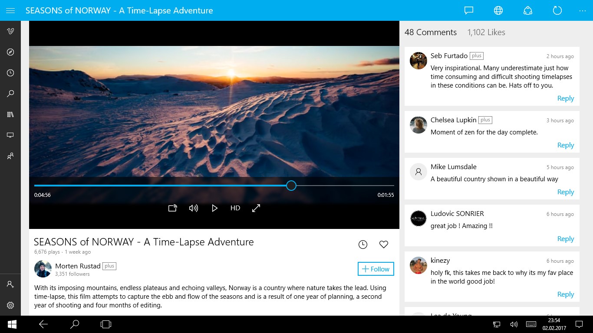Image resolution: width=593 pixels, height=333 pixels.
Task: Reply to Seb Furtado's comment
Action: tap(565, 98)
